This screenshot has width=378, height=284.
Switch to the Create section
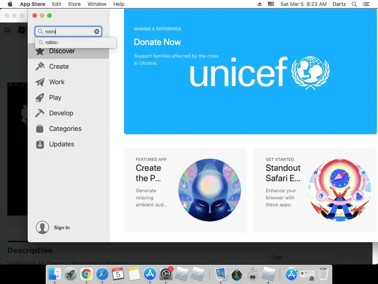59,67
